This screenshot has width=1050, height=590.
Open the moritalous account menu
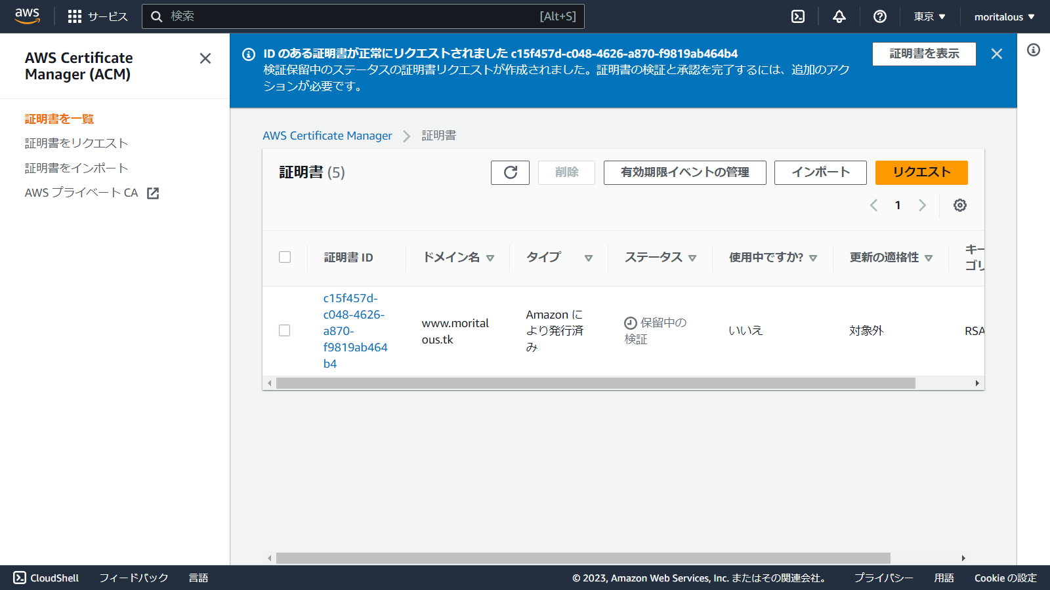pos(1003,16)
